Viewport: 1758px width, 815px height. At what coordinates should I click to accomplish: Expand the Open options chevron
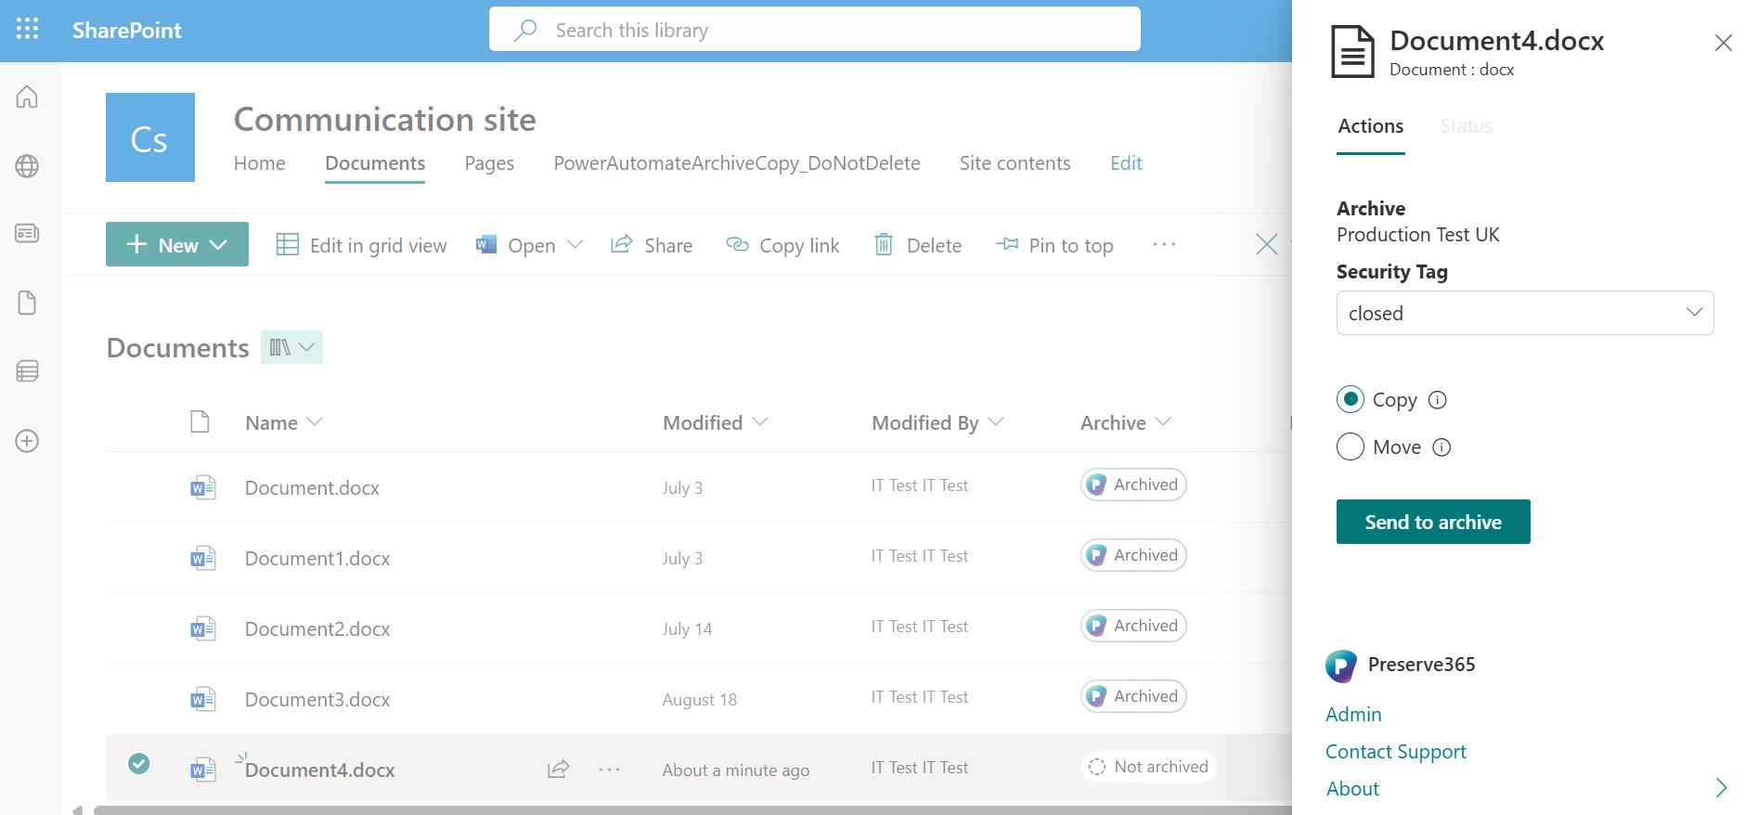pos(575,244)
